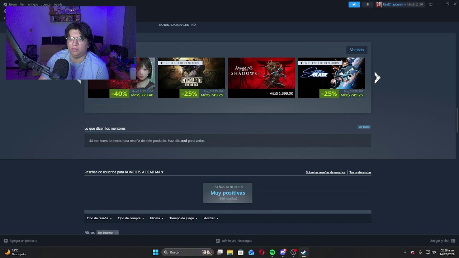The image size is (459, 258).
Task: Open the Assassin's Creed Shadows game card
Action: pos(261,78)
